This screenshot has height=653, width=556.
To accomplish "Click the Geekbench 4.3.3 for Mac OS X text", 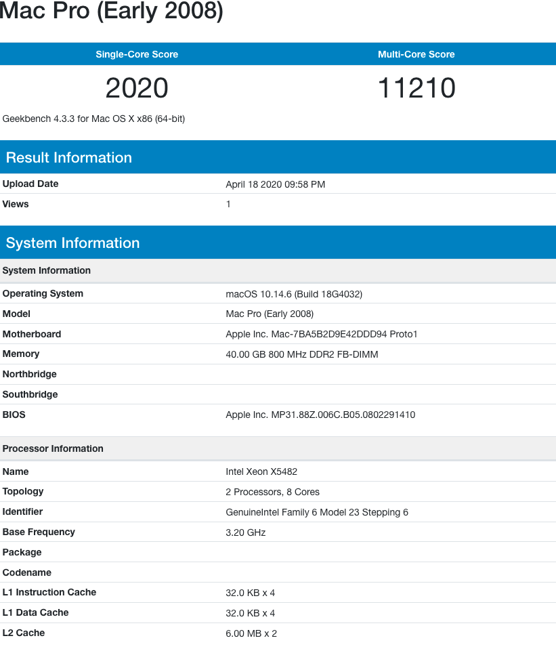I will tap(93, 119).
